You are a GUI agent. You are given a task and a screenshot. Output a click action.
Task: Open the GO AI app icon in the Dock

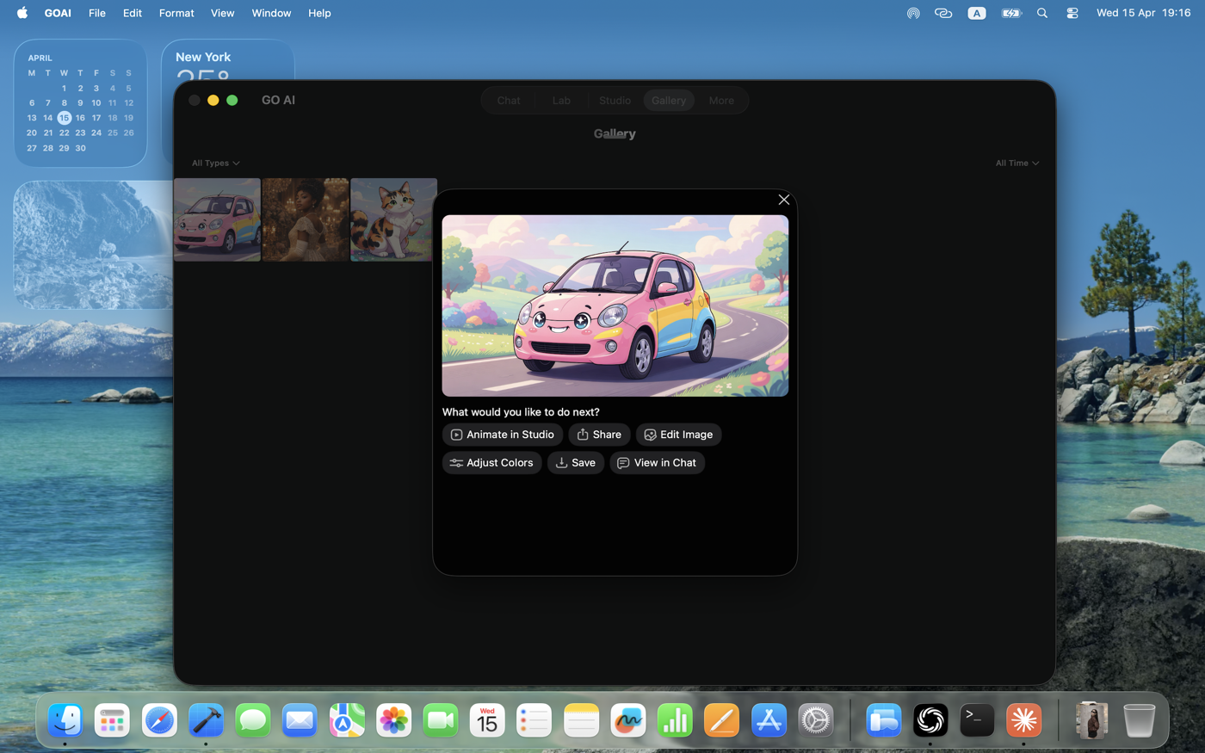[x=930, y=720]
